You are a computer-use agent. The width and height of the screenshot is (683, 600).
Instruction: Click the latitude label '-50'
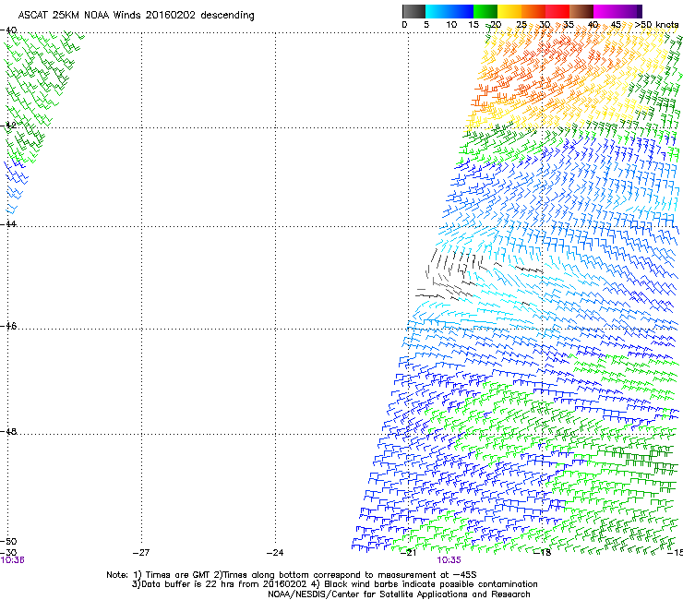click(8, 541)
